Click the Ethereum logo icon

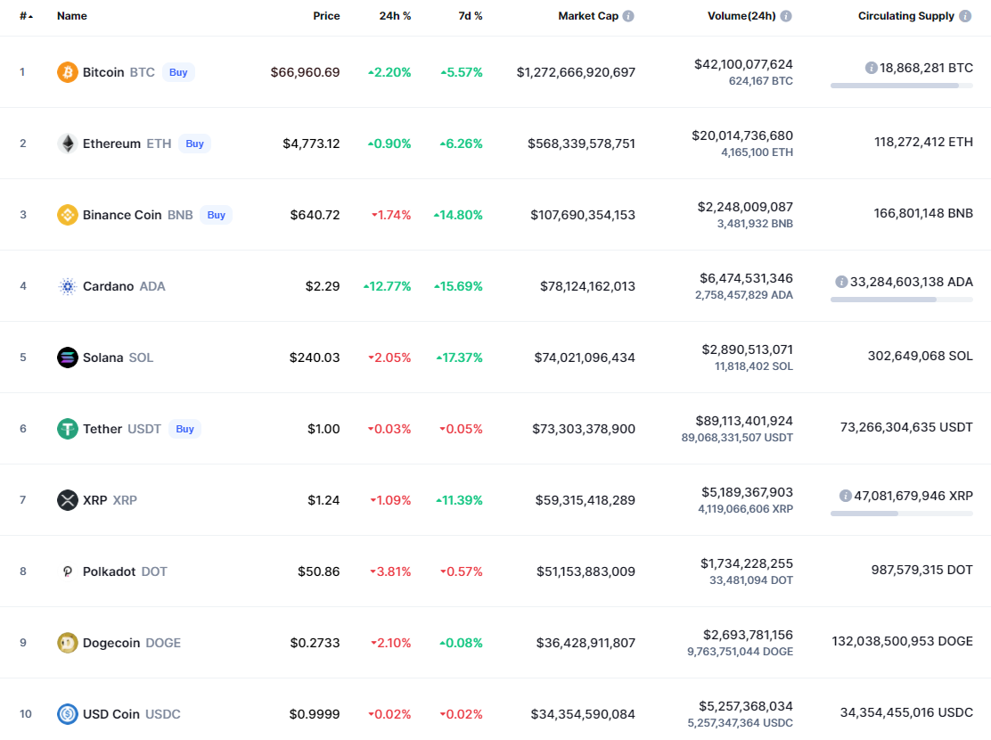(x=68, y=144)
